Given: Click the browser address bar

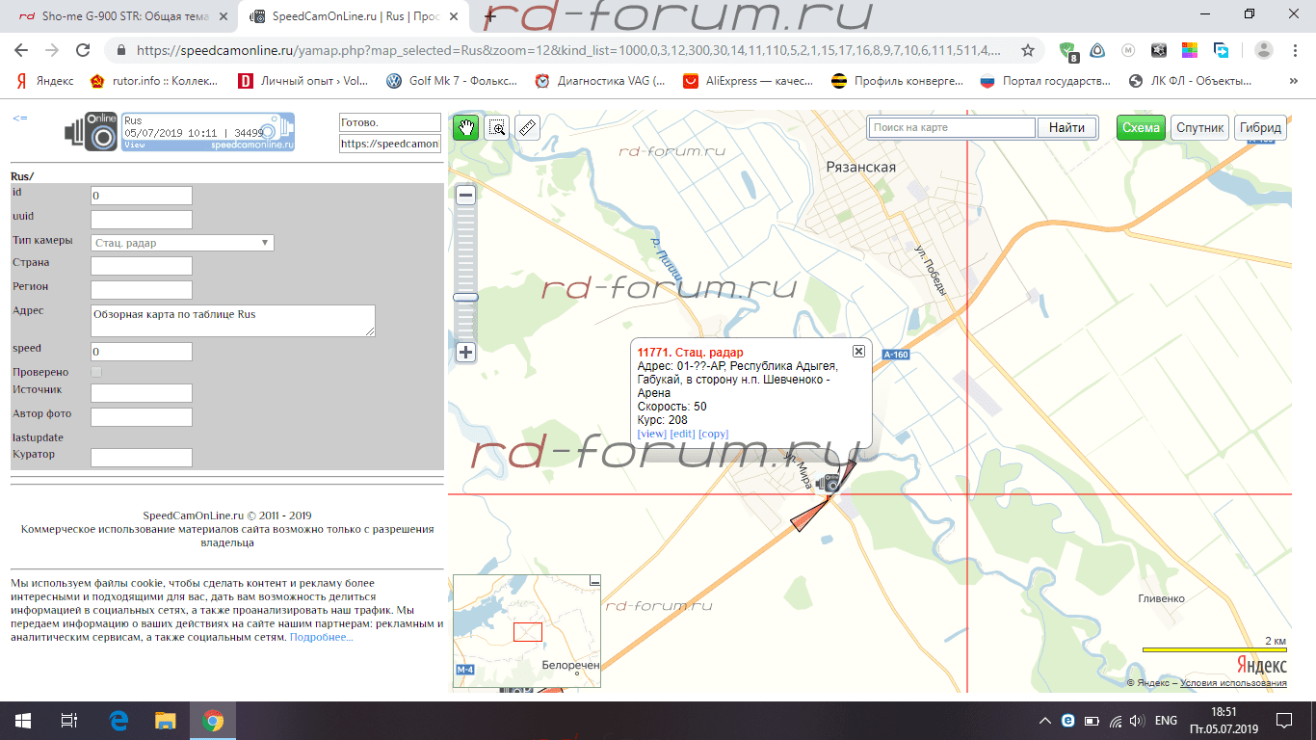Looking at the screenshot, I should (568, 50).
